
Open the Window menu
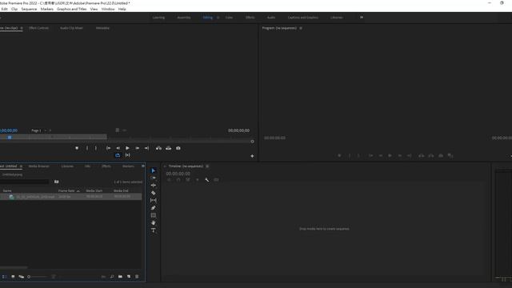point(108,9)
